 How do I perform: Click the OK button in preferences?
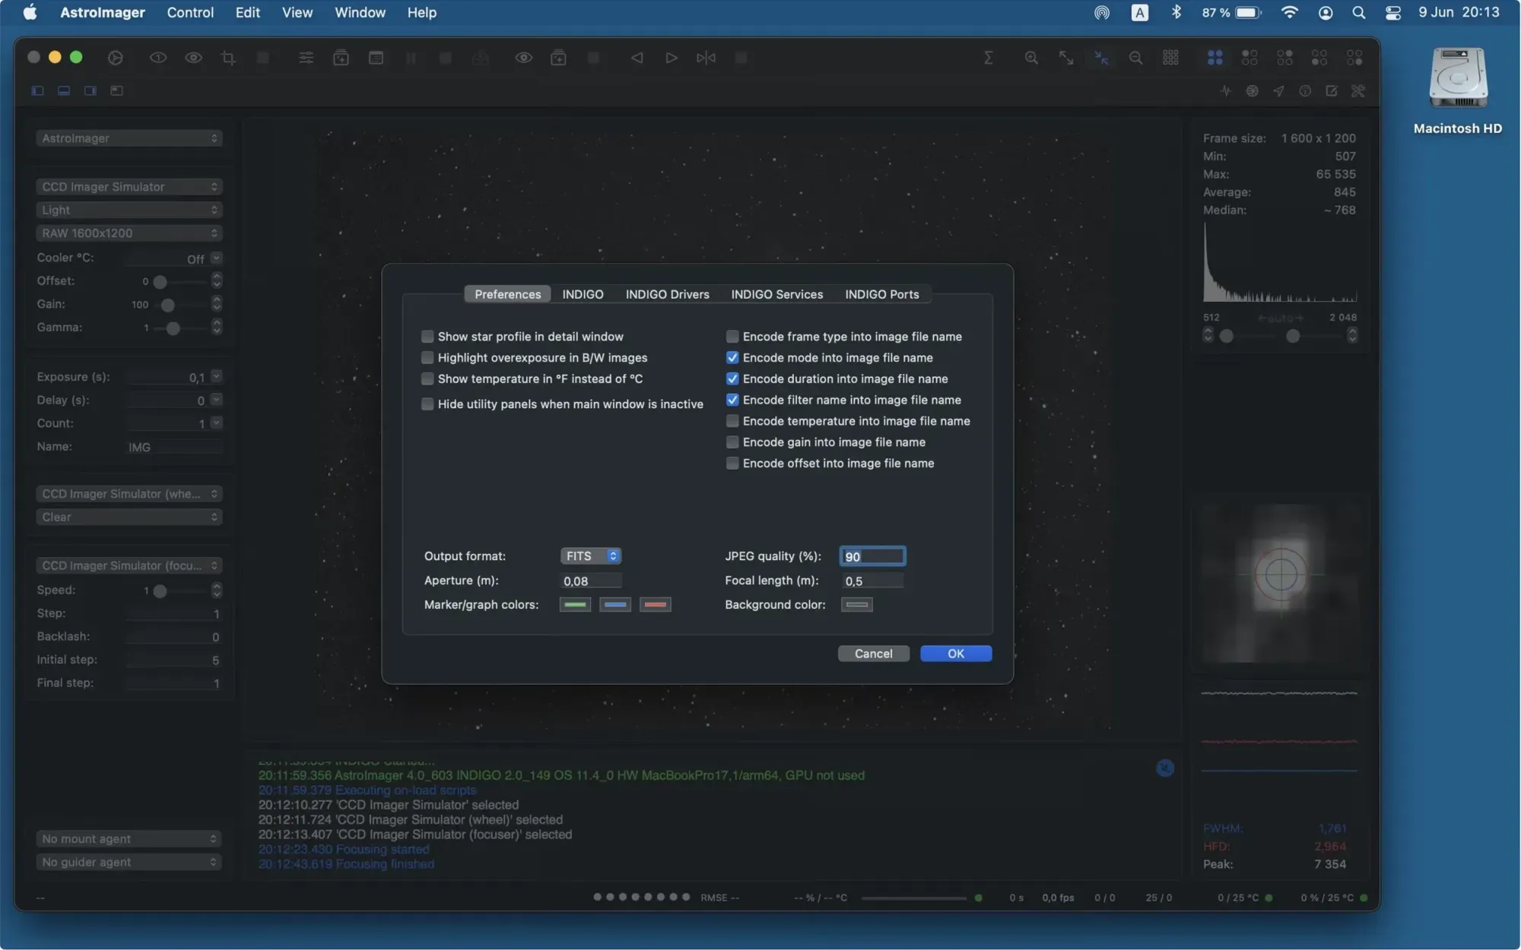tap(955, 654)
